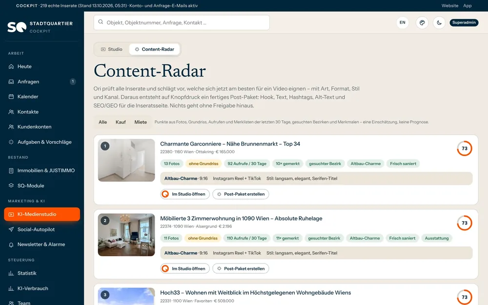Switch to the Content-Radar tab

[154, 49]
